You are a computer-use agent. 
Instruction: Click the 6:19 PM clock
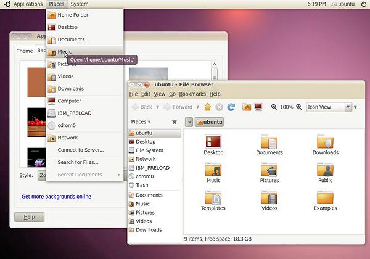(x=317, y=4)
